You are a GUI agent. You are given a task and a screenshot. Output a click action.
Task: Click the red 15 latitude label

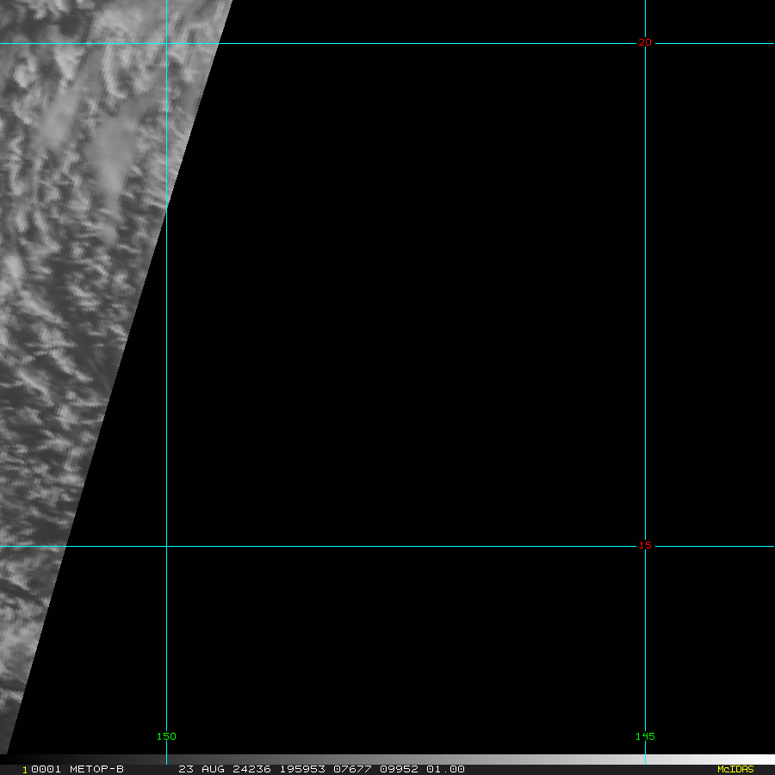(645, 546)
